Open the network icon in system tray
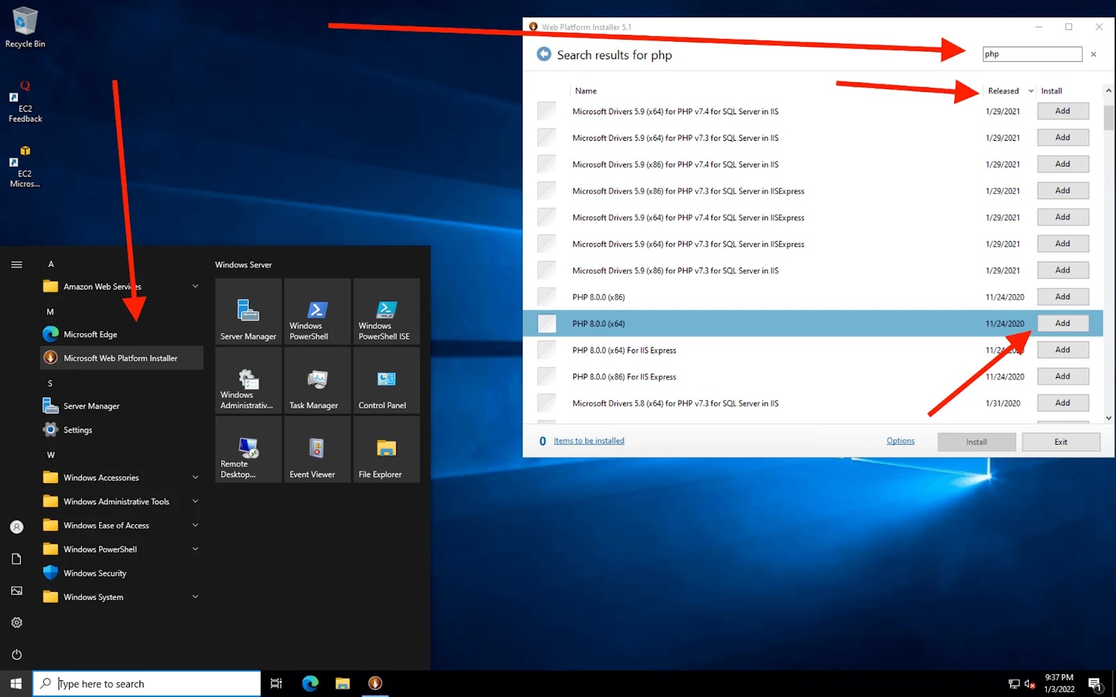The width and height of the screenshot is (1116, 697). (x=1014, y=684)
